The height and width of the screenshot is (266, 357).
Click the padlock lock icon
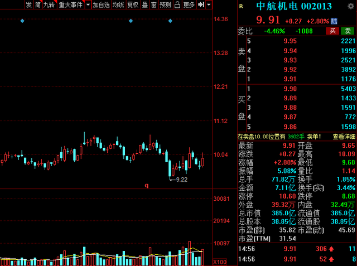coord(177,4)
